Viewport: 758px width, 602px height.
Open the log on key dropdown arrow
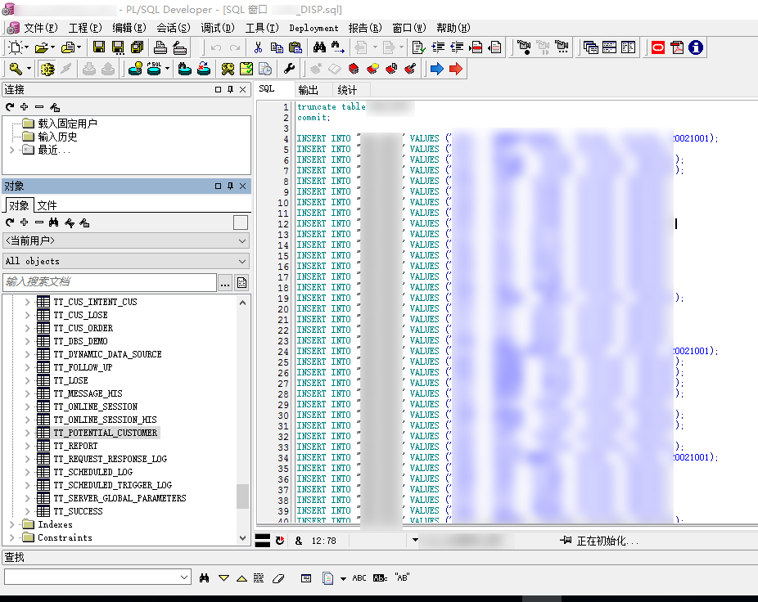(x=29, y=69)
